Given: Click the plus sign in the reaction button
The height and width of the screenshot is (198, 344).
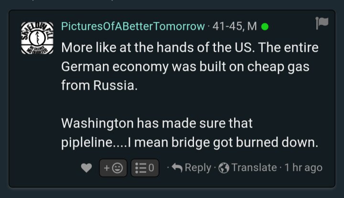Looking at the screenshot, I should coord(107,168).
